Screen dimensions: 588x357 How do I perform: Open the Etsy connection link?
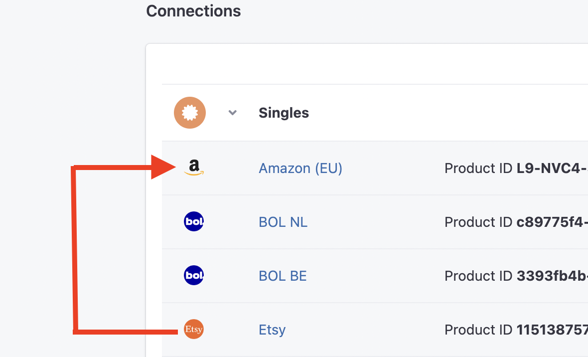pyautogui.click(x=272, y=330)
